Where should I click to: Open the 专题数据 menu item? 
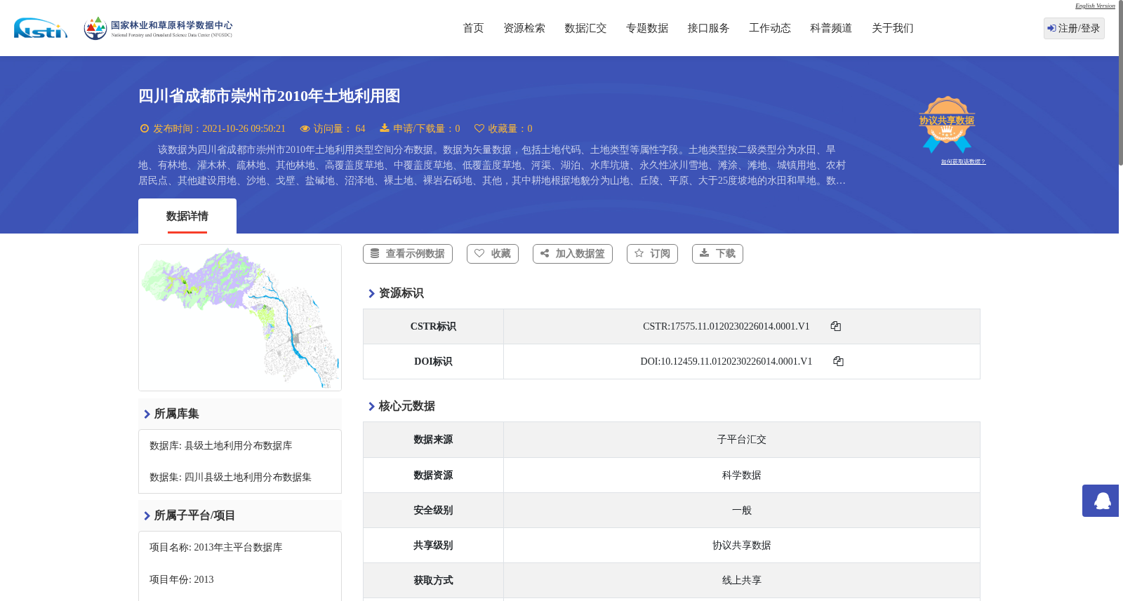[647, 28]
